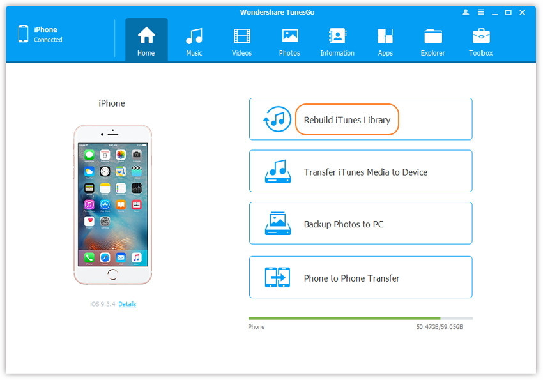The image size is (543, 380).
Task: Switch to the Information tab label
Action: (x=337, y=53)
